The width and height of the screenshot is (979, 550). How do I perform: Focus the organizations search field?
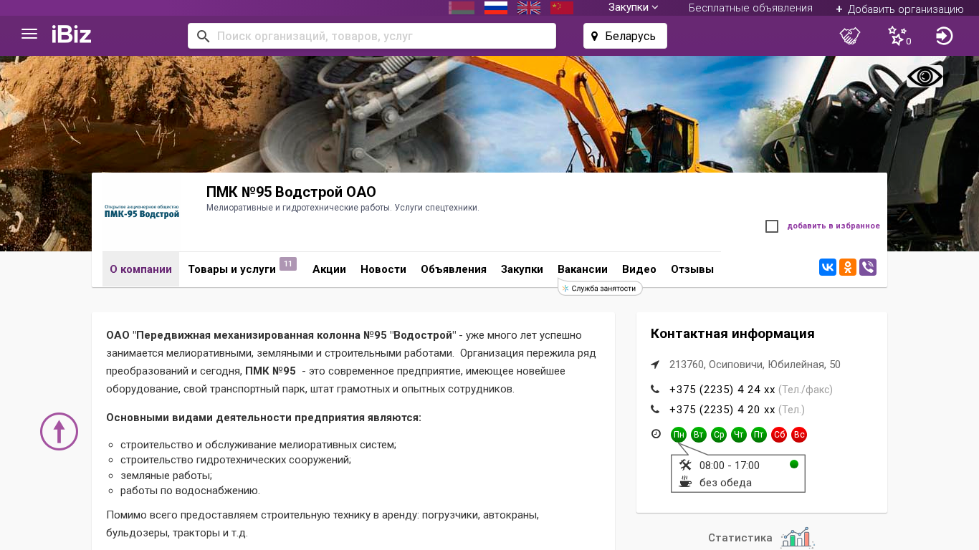coord(372,36)
